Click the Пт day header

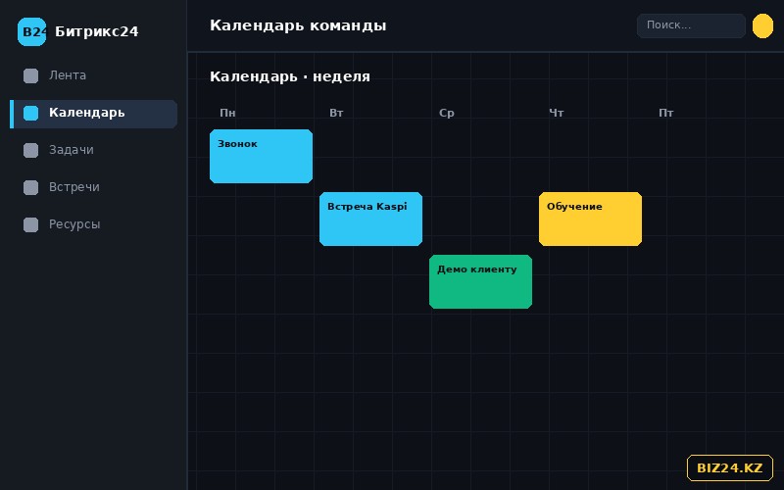[x=666, y=113]
